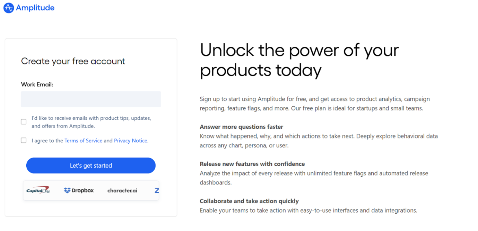Screen dimensions: 478x231
Task: Click the Amplitude circular logo icon
Action: point(9,8)
